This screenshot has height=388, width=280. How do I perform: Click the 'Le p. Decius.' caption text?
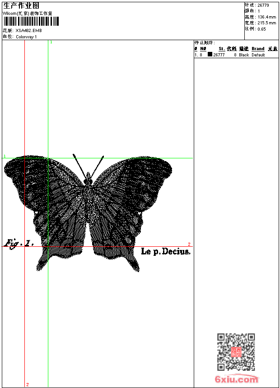pos(166,251)
